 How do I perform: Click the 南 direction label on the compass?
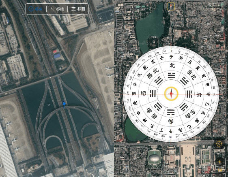point(170,122)
